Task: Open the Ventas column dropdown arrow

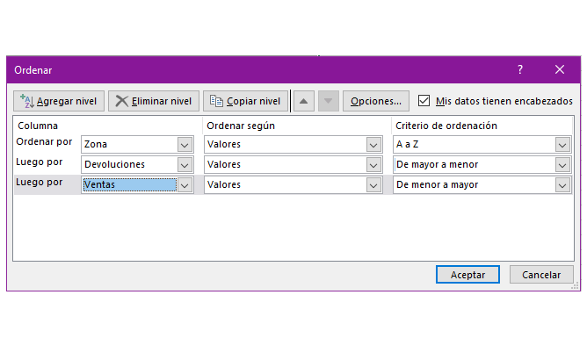Action: (185, 185)
